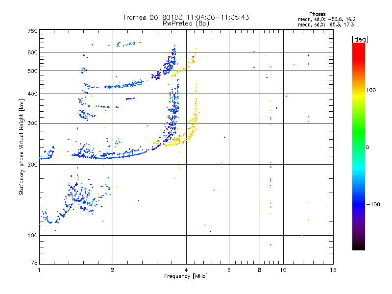Click the x-axis value '2'
The height and width of the screenshot is (294, 392).
coord(113,270)
